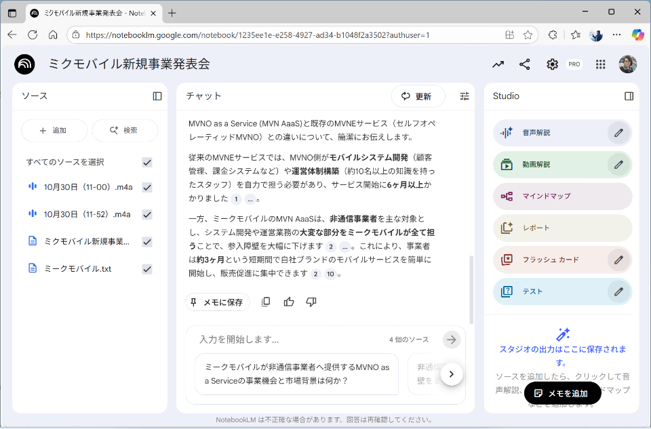Refresh the browser page
651x429 pixels.
click(x=33, y=35)
